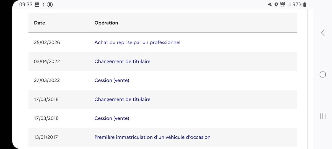332x149 pixels.
Task: Select the 17/03/2018 "Cession (vente)" operation
Action: click(x=112, y=118)
